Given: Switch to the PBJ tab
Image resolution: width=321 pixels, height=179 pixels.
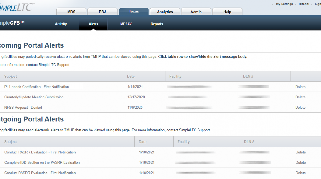Looking at the screenshot, I should (102, 12).
